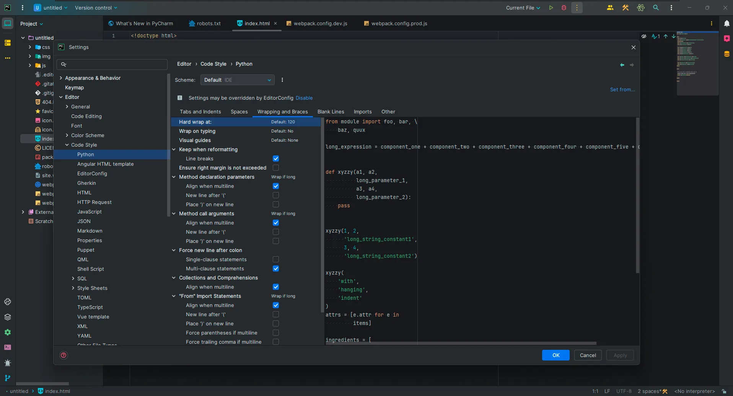Open the Scheme dropdown
Viewport: 733px width, 396px height.
237,80
